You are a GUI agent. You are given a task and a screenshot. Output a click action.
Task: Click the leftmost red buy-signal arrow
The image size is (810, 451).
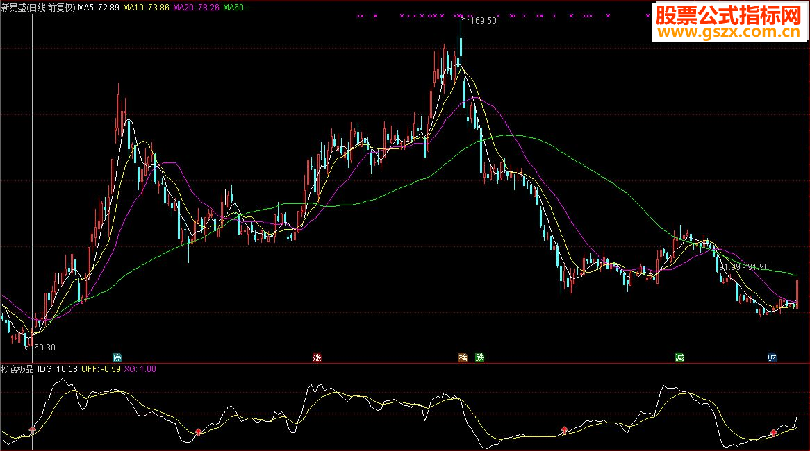coord(33,430)
